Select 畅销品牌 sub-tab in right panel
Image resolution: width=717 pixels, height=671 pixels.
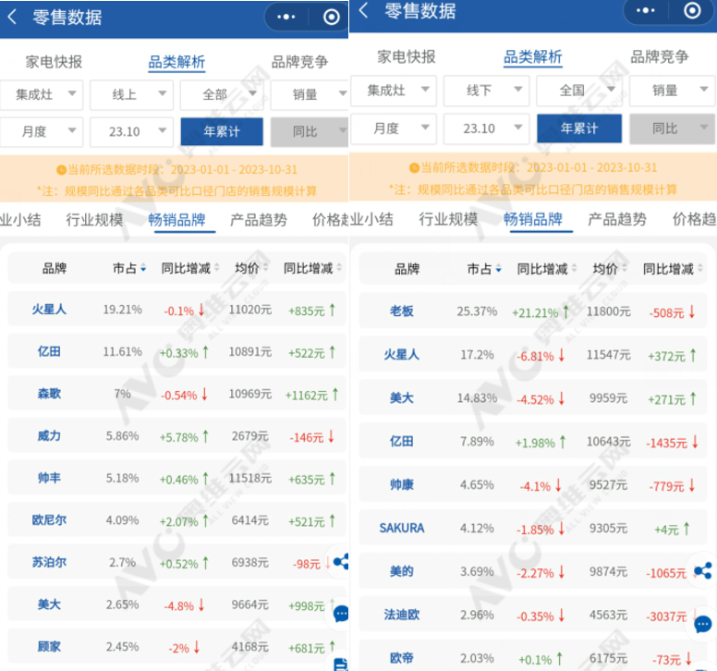click(533, 220)
